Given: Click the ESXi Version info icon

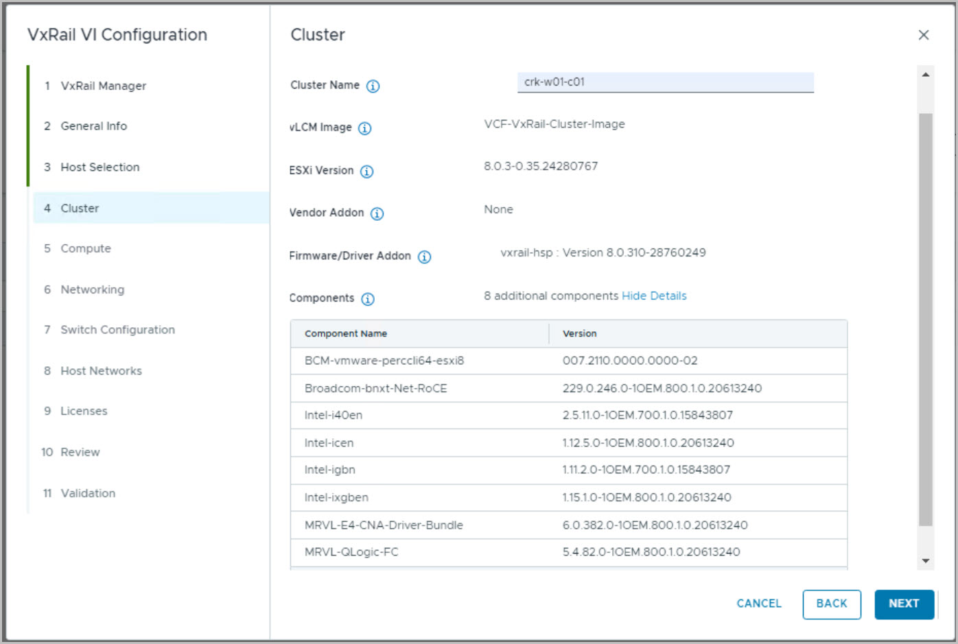Looking at the screenshot, I should [367, 171].
